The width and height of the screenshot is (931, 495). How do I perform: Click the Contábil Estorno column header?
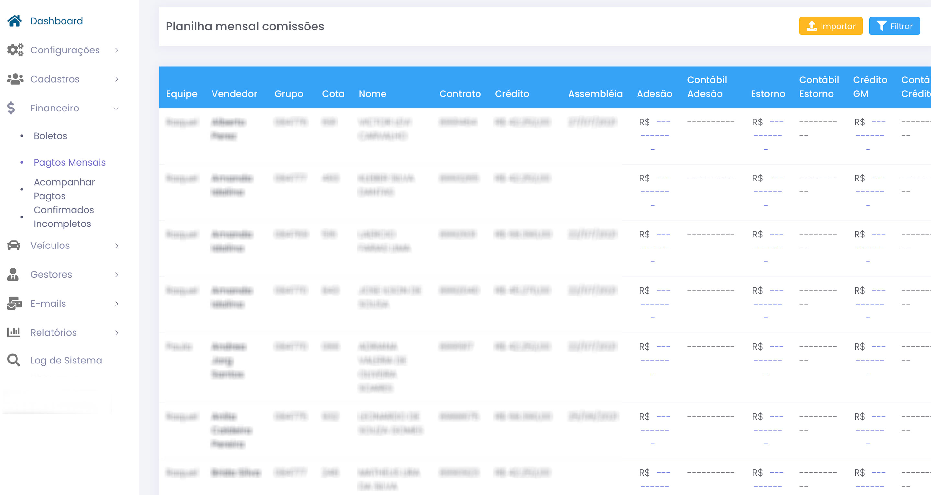pyautogui.click(x=819, y=87)
